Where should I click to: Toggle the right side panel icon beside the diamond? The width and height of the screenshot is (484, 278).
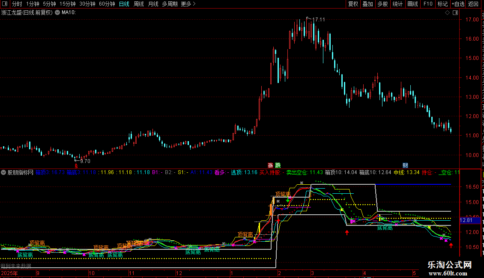[455, 13]
